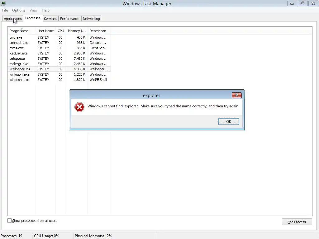Click the red error icon in the dialog
Image resolution: width=319 pixels, height=239 pixels.
pos(79,107)
